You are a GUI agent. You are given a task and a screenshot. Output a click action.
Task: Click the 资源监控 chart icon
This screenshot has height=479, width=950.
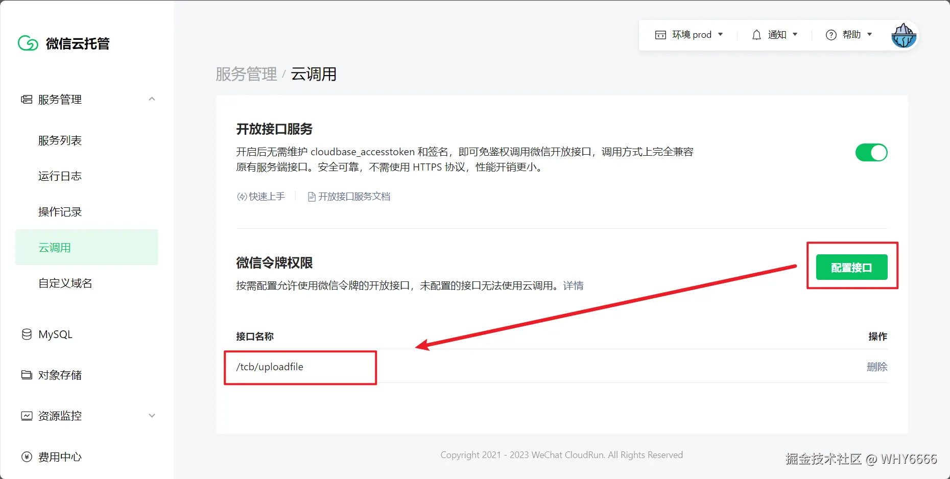coord(27,416)
